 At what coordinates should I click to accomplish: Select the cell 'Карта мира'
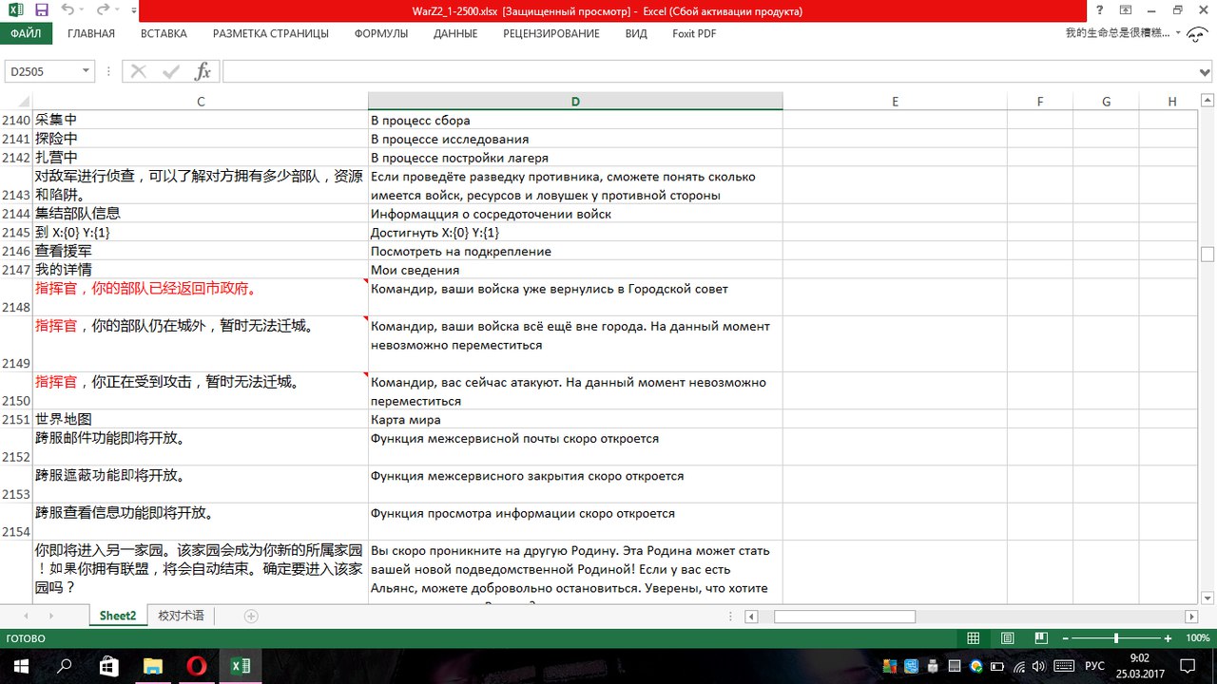(575, 419)
